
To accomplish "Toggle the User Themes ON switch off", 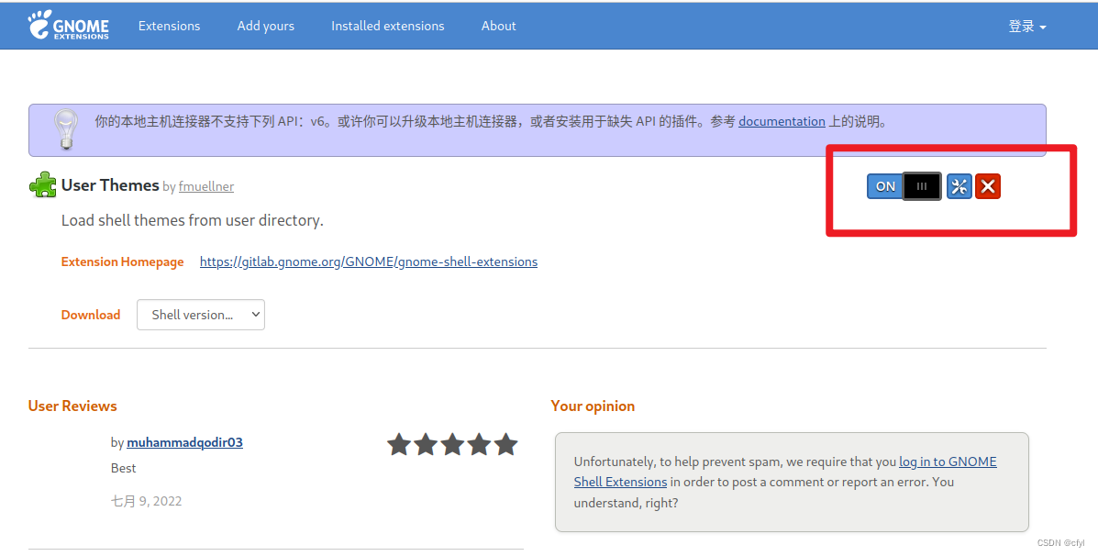I will click(904, 186).
